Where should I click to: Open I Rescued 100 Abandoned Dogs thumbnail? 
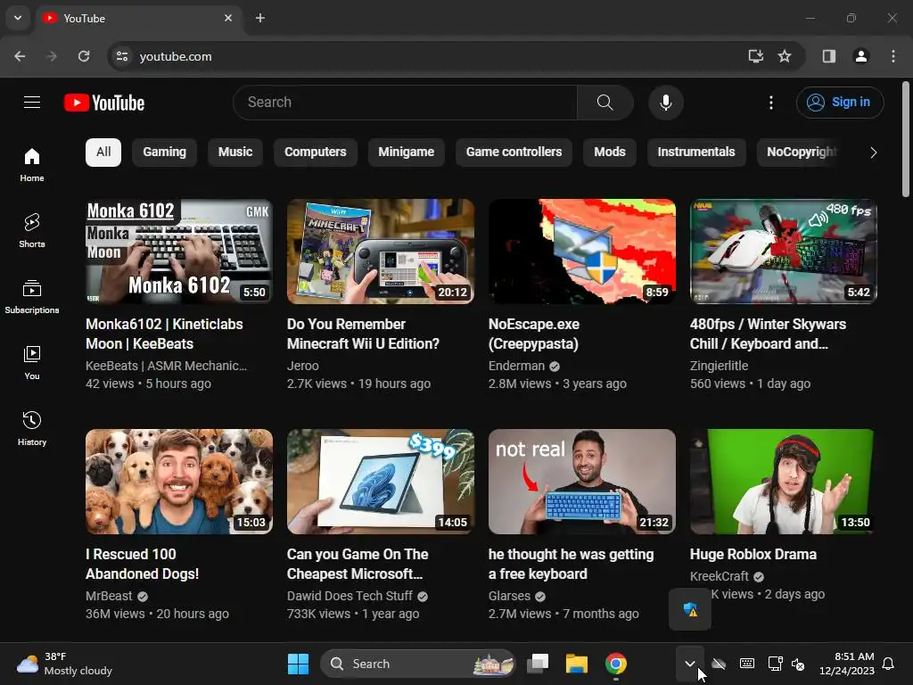pyautogui.click(x=179, y=482)
